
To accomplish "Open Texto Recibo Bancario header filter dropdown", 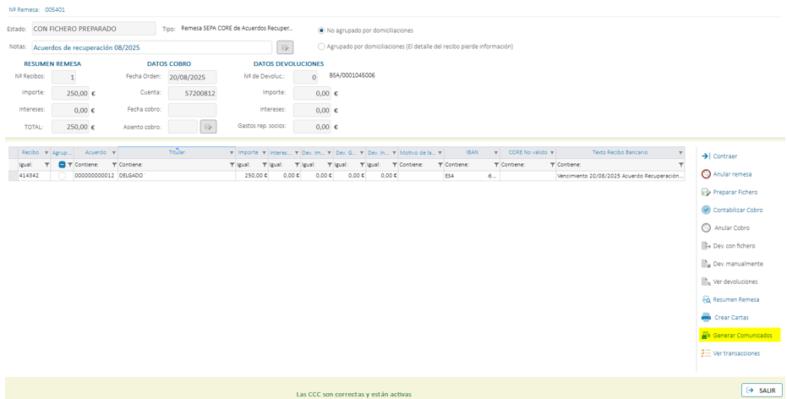I will point(680,153).
